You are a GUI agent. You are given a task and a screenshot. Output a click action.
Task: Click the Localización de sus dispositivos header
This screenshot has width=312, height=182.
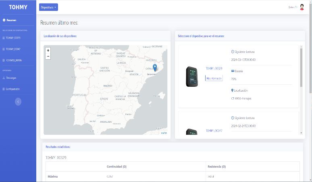[60, 36]
